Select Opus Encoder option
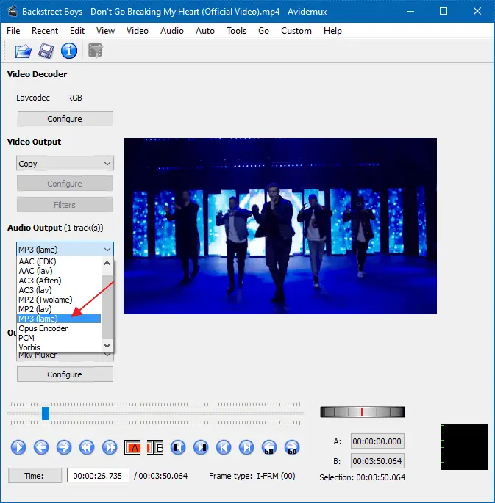This screenshot has height=503, width=495. pos(59,328)
